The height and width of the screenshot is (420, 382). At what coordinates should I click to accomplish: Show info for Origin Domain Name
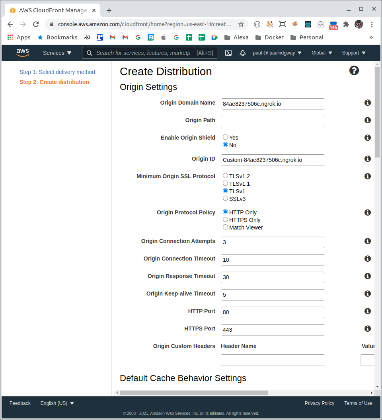point(368,103)
